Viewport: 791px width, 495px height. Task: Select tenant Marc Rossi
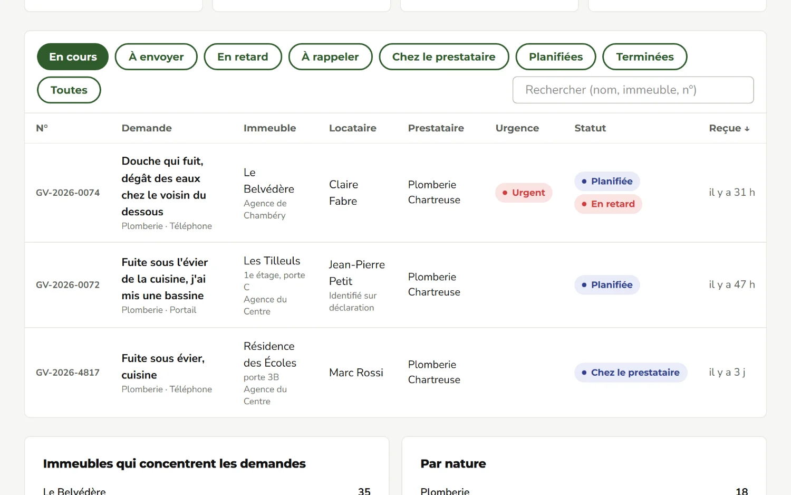(x=356, y=373)
